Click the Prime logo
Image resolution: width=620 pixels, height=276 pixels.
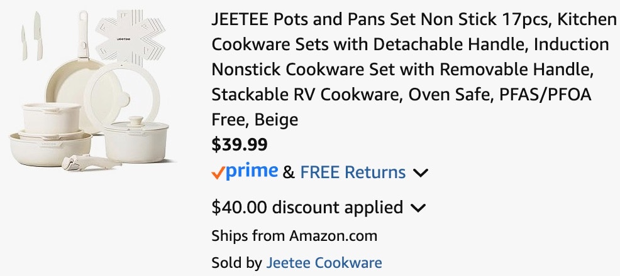[252, 171]
